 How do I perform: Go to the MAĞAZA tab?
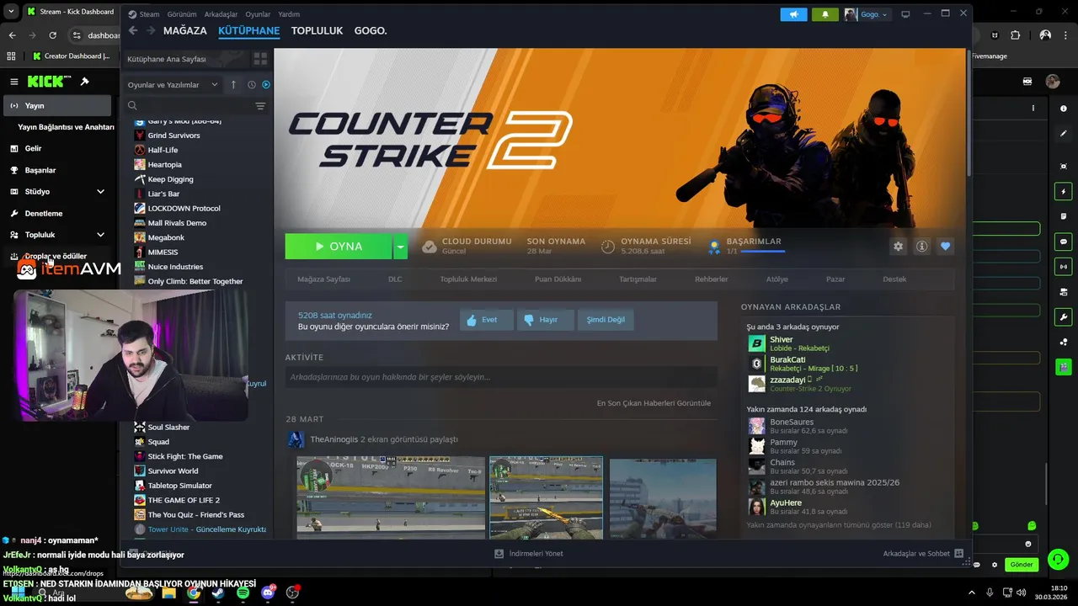pos(184,31)
